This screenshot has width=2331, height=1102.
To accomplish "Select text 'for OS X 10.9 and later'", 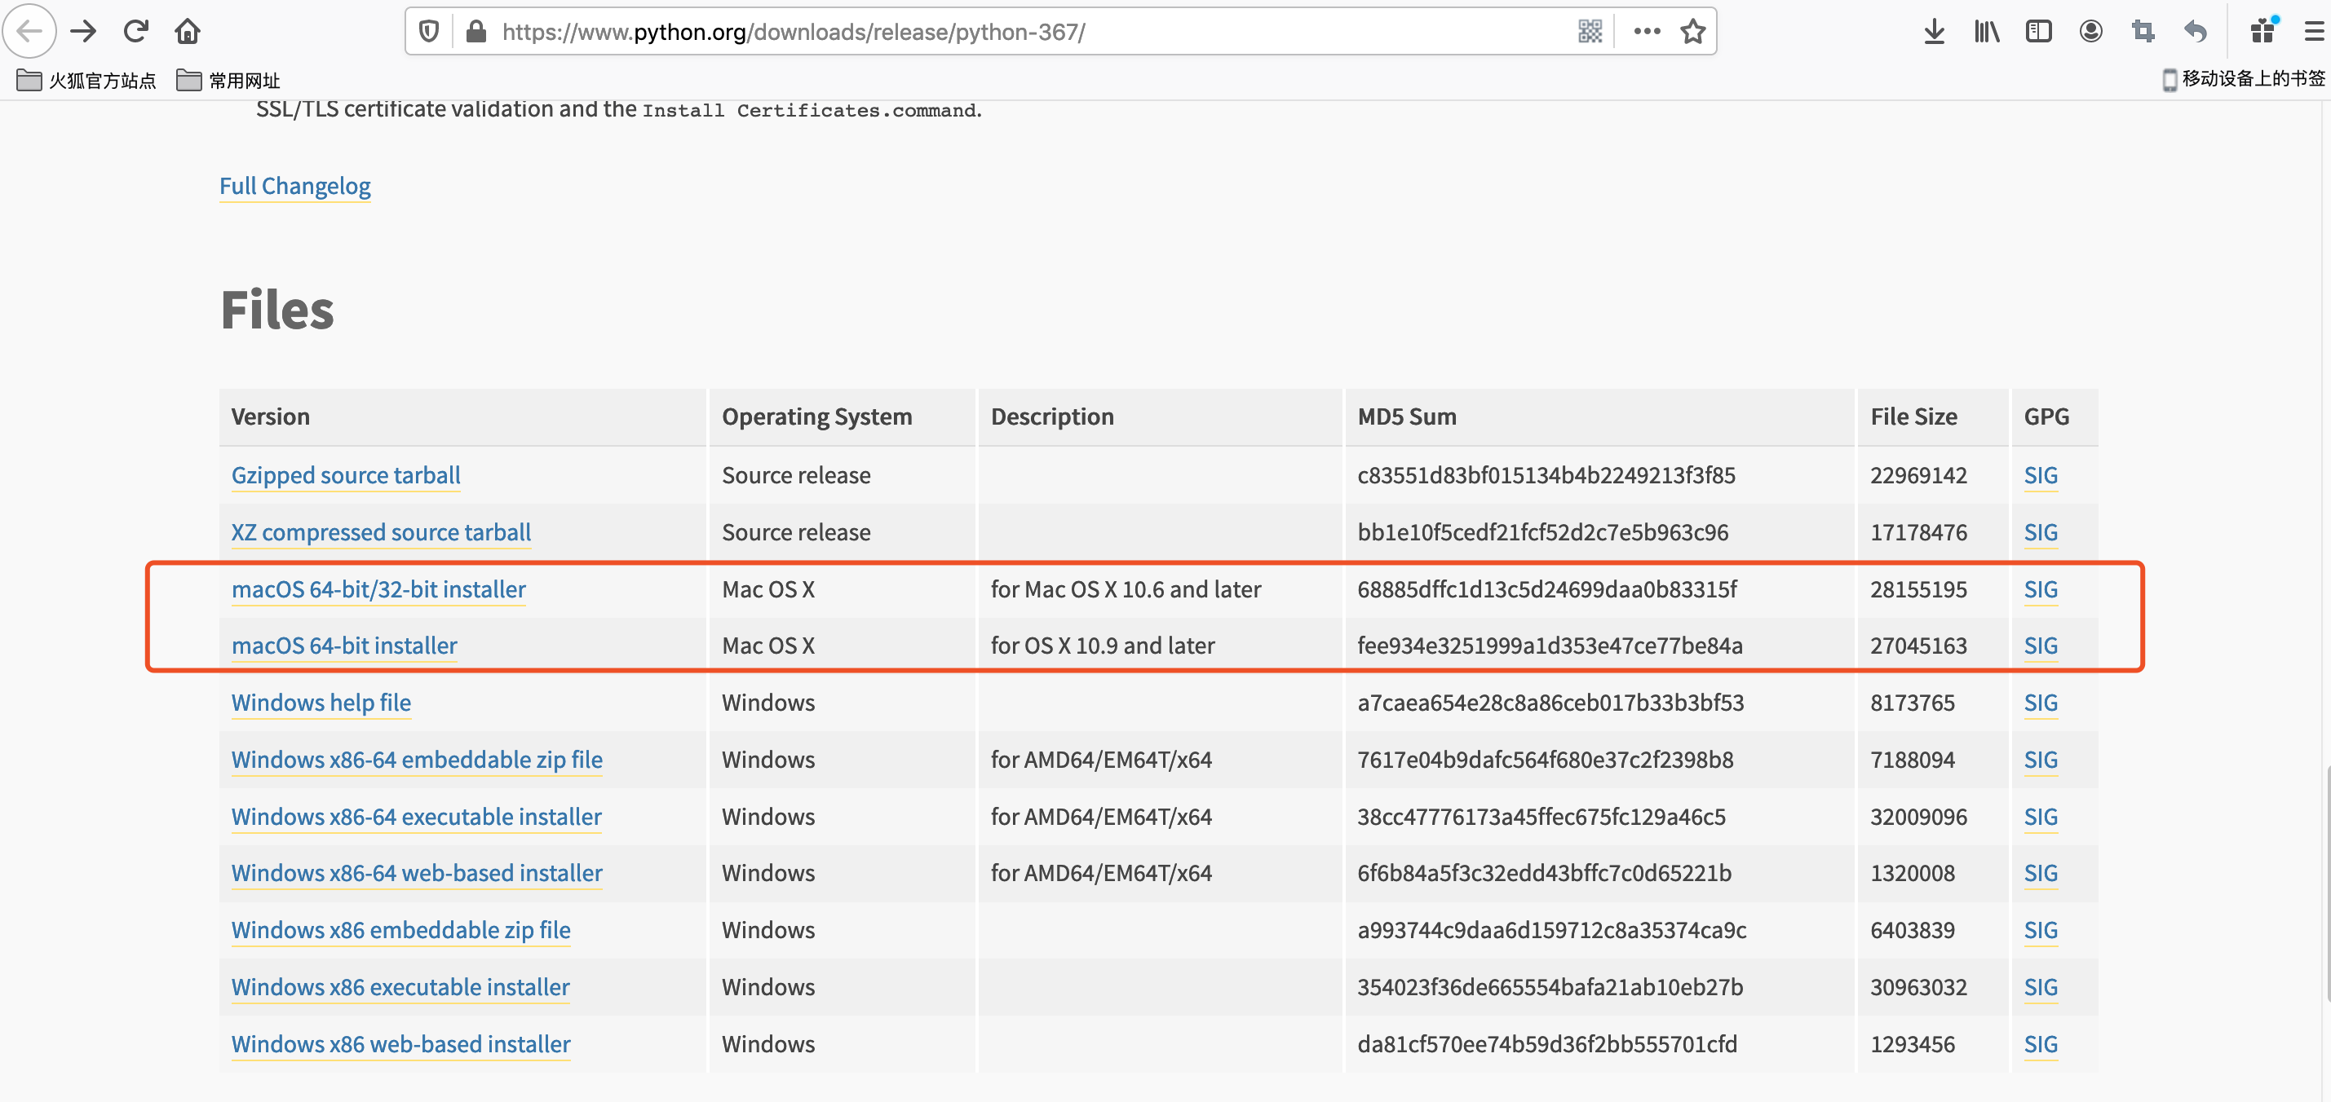I will [1102, 645].
